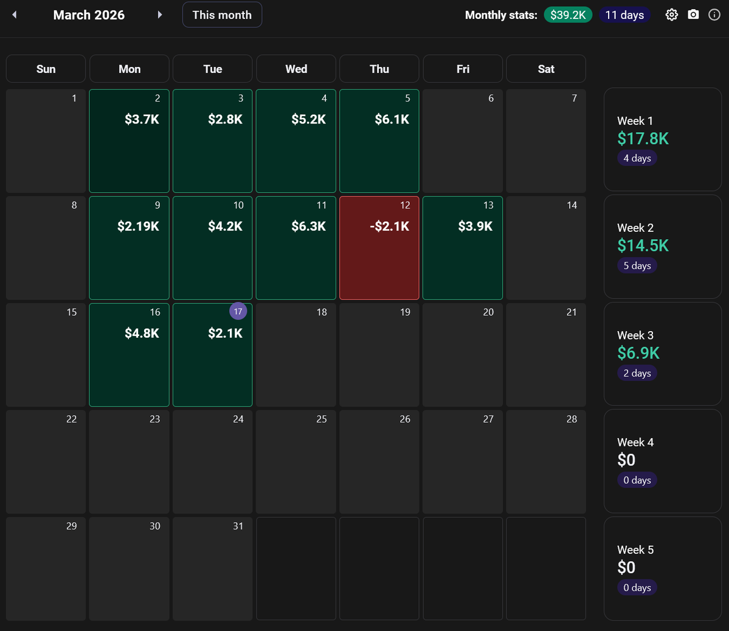Select the Thu column header
The width and height of the screenshot is (729, 631).
coord(379,69)
